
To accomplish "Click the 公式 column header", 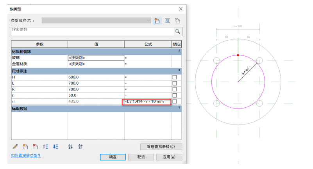I will pyautogui.click(x=148, y=44).
